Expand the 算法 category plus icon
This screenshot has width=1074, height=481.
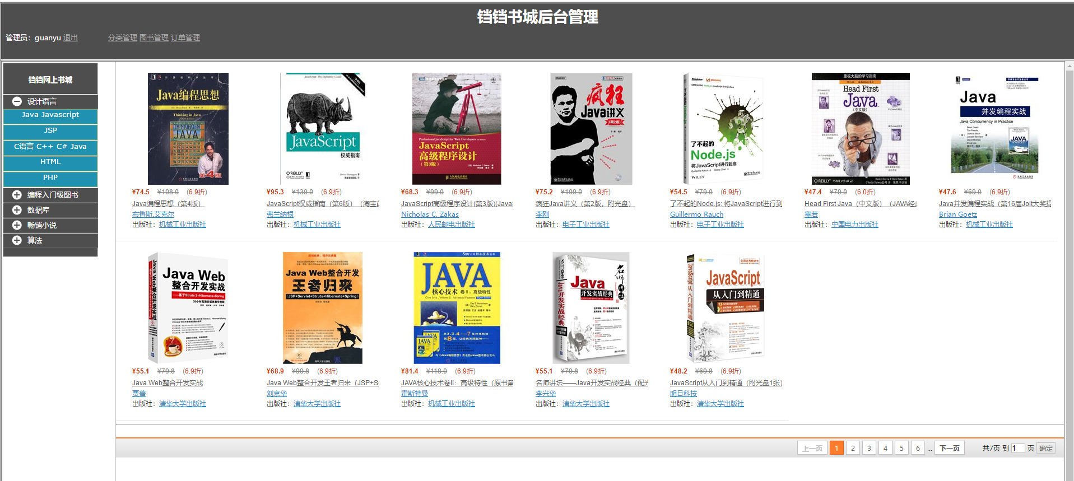pos(17,240)
